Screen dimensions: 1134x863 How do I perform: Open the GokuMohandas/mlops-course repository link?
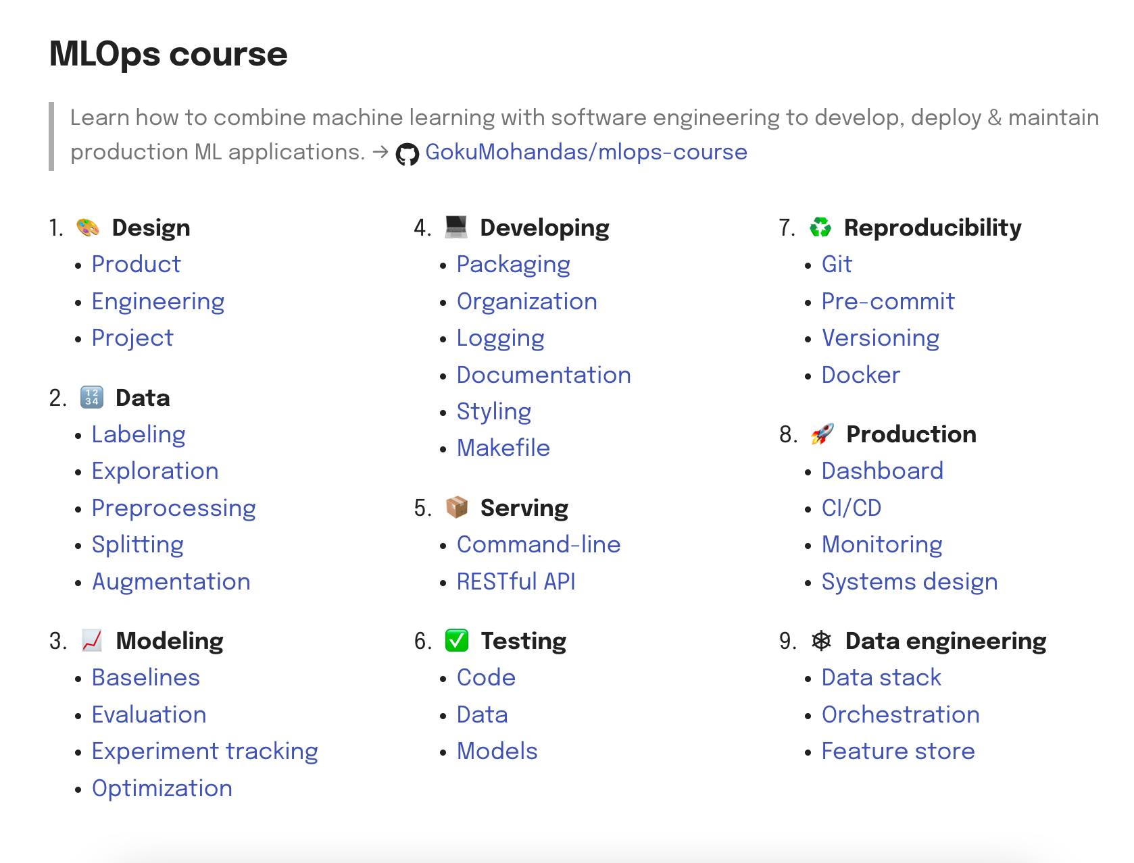[586, 152]
